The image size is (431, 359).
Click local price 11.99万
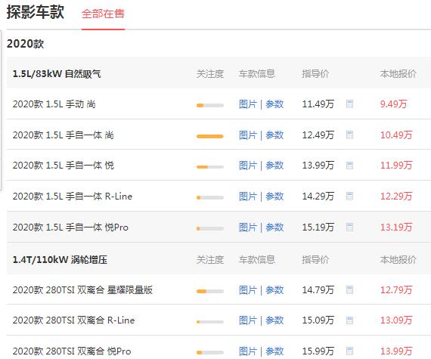coord(396,166)
